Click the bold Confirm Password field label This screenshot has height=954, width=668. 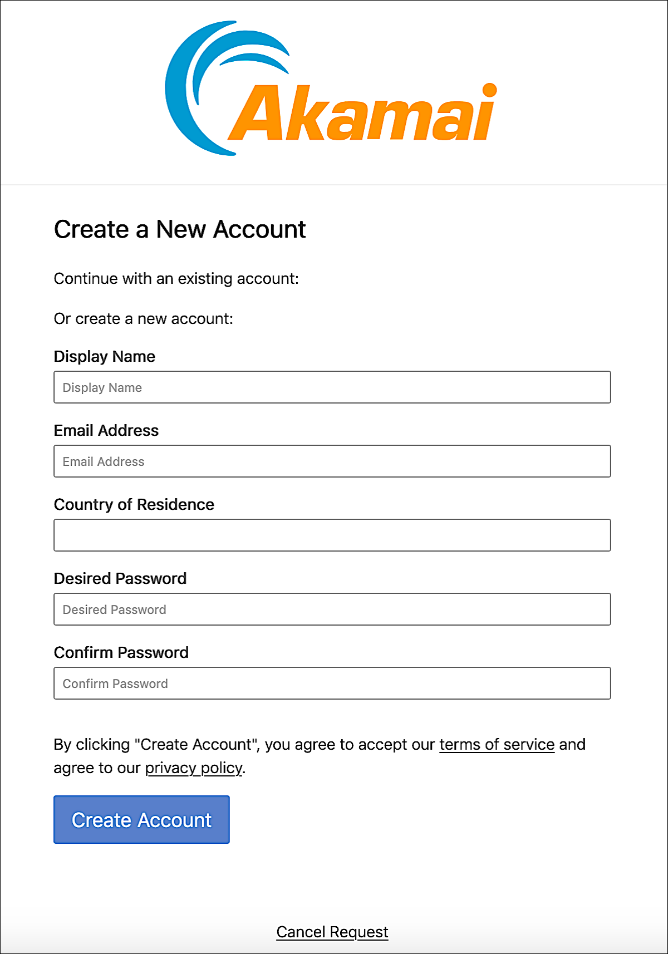(121, 653)
